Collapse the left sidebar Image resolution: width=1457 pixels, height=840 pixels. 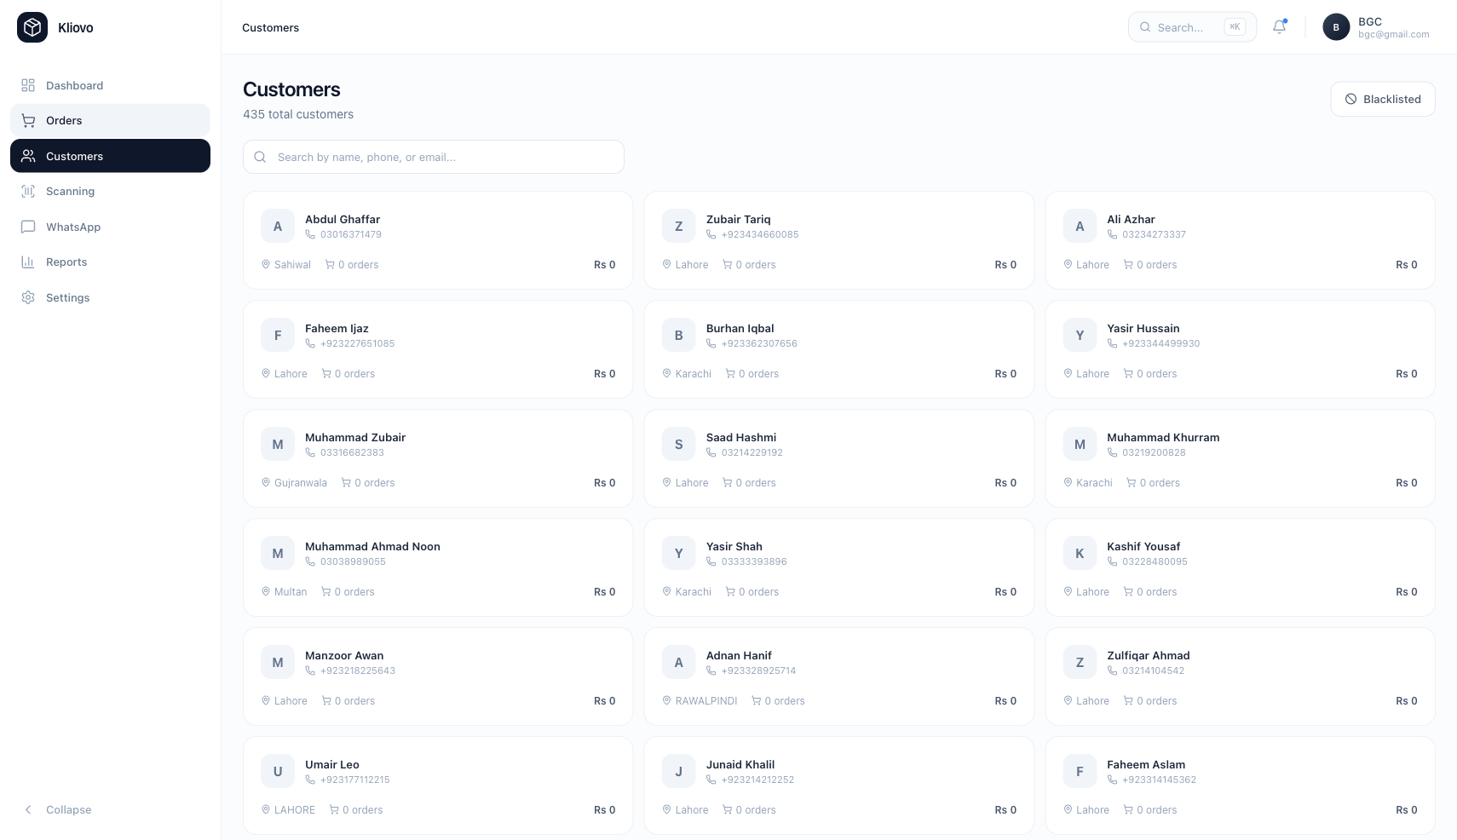pos(57,809)
